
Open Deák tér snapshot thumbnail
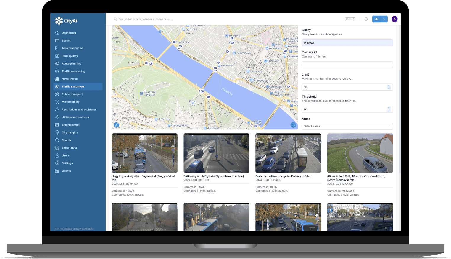pos(288,153)
